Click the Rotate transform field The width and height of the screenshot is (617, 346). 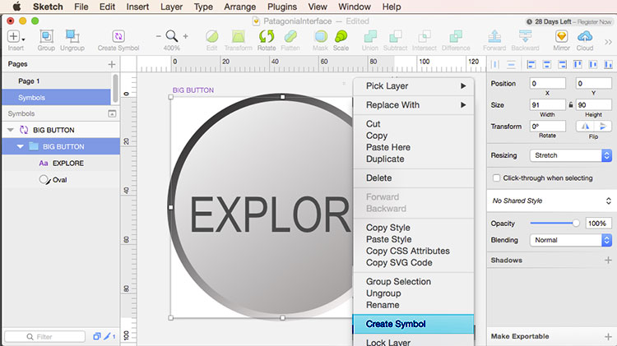(x=547, y=127)
